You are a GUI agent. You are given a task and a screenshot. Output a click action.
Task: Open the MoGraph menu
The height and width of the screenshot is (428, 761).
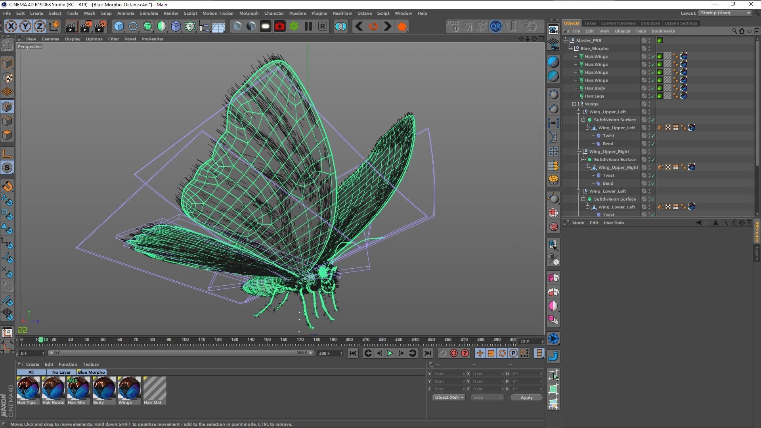pyautogui.click(x=249, y=13)
